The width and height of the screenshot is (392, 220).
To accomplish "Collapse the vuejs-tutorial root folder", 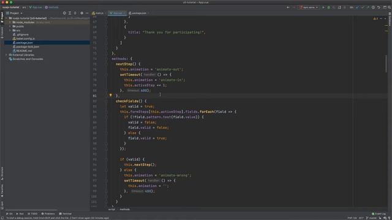I will (7, 18).
